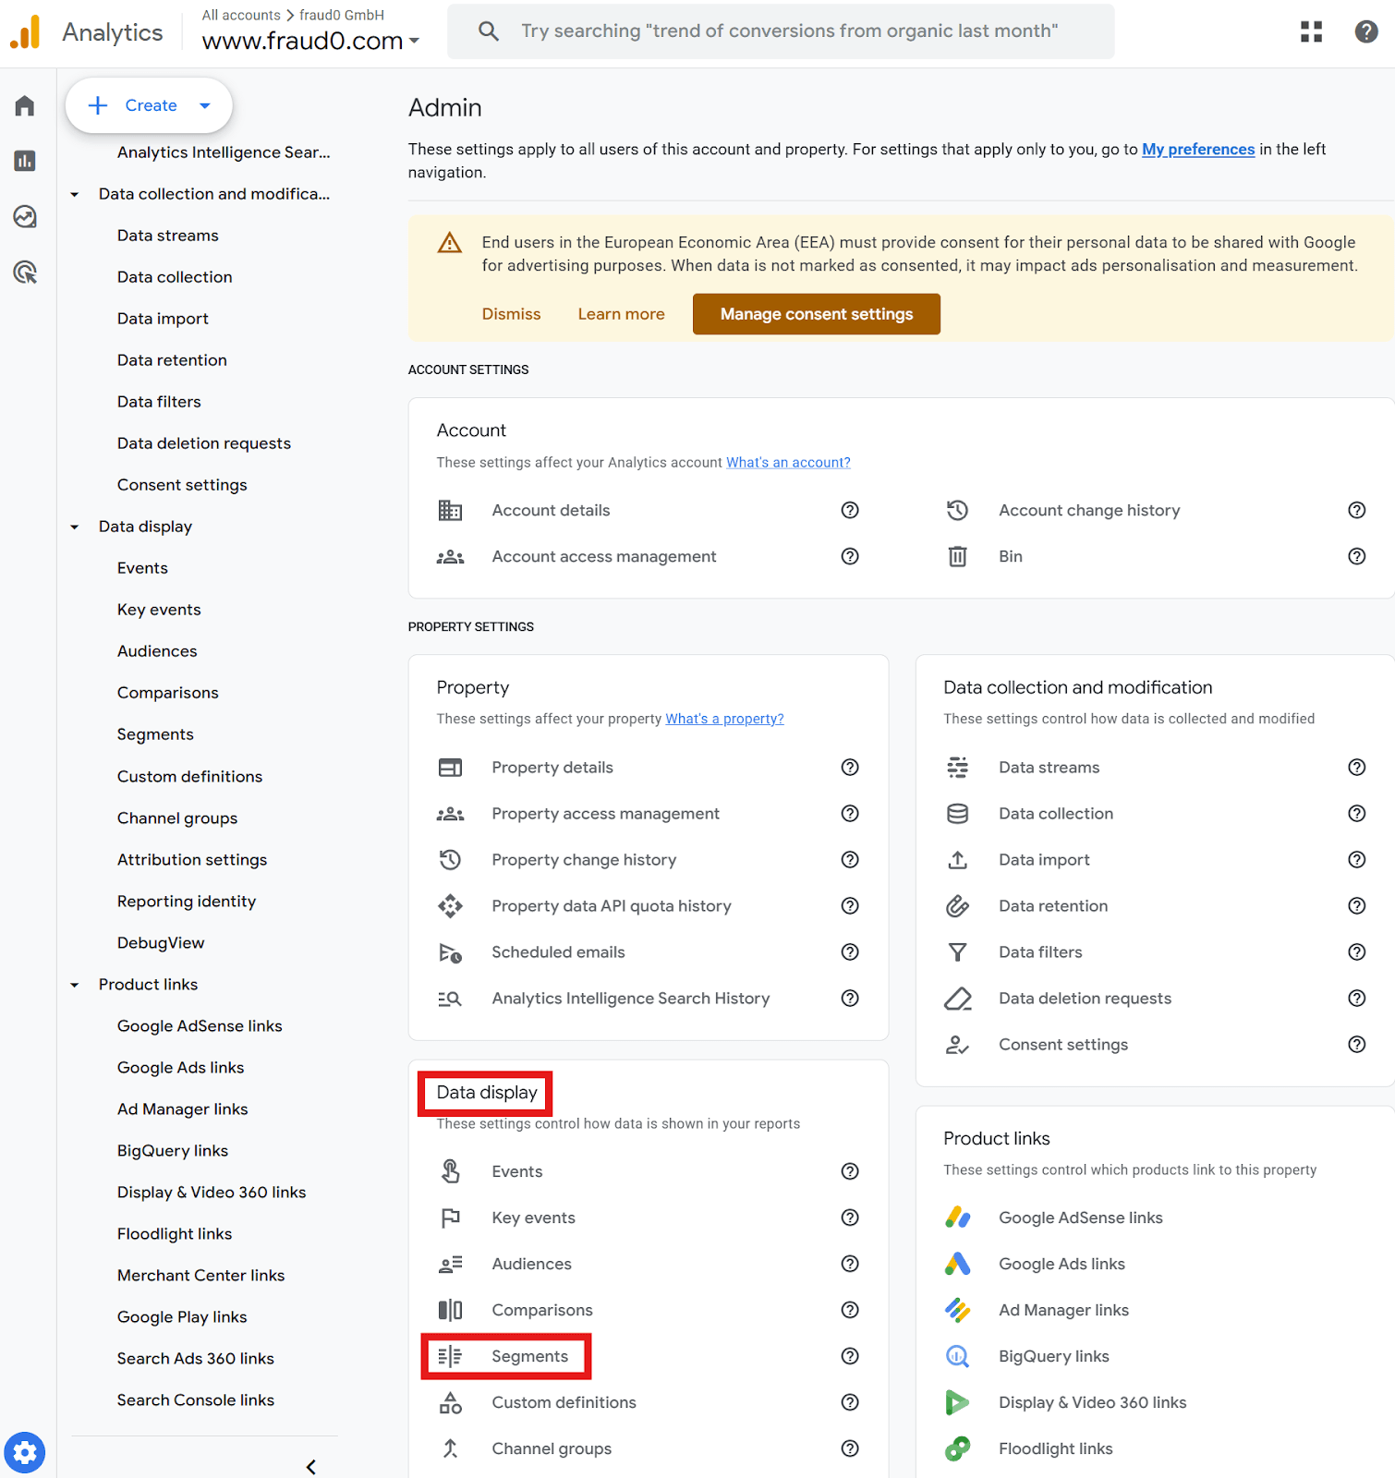Viewport: 1395px width, 1478px height.
Task: Open the My preferences link
Action: (1198, 150)
